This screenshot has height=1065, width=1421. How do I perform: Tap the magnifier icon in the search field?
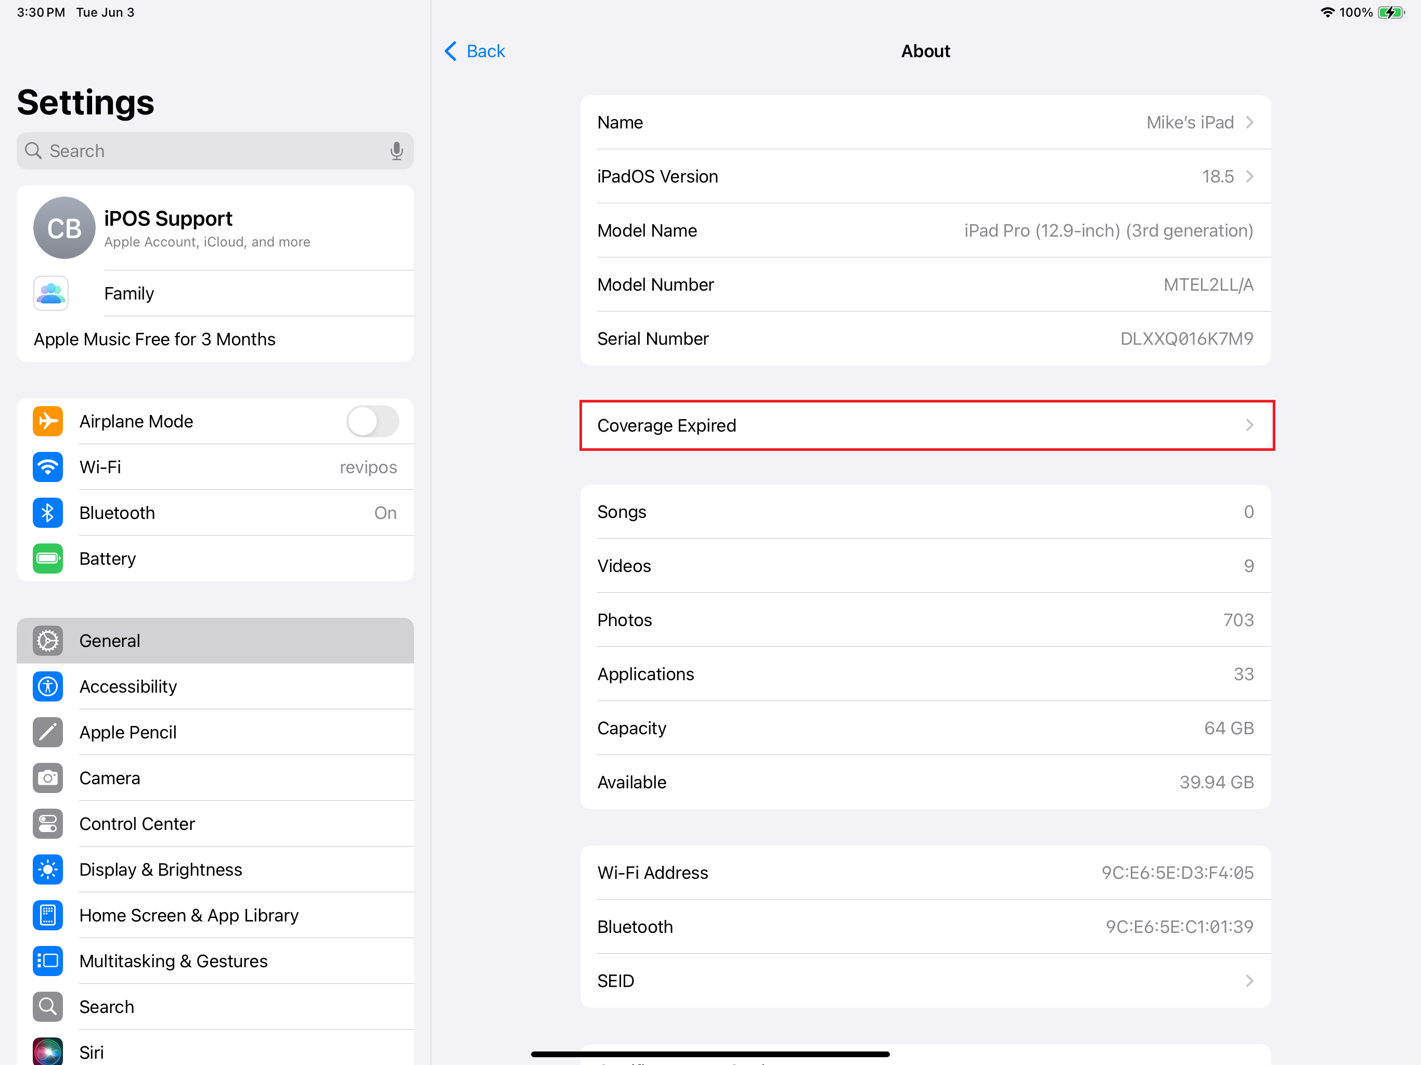point(33,151)
